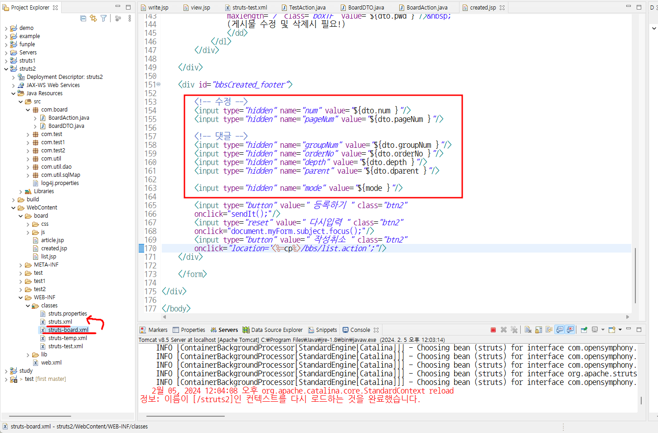Expand the demo project
This screenshot has height=433, width=658.
(6, 28)
